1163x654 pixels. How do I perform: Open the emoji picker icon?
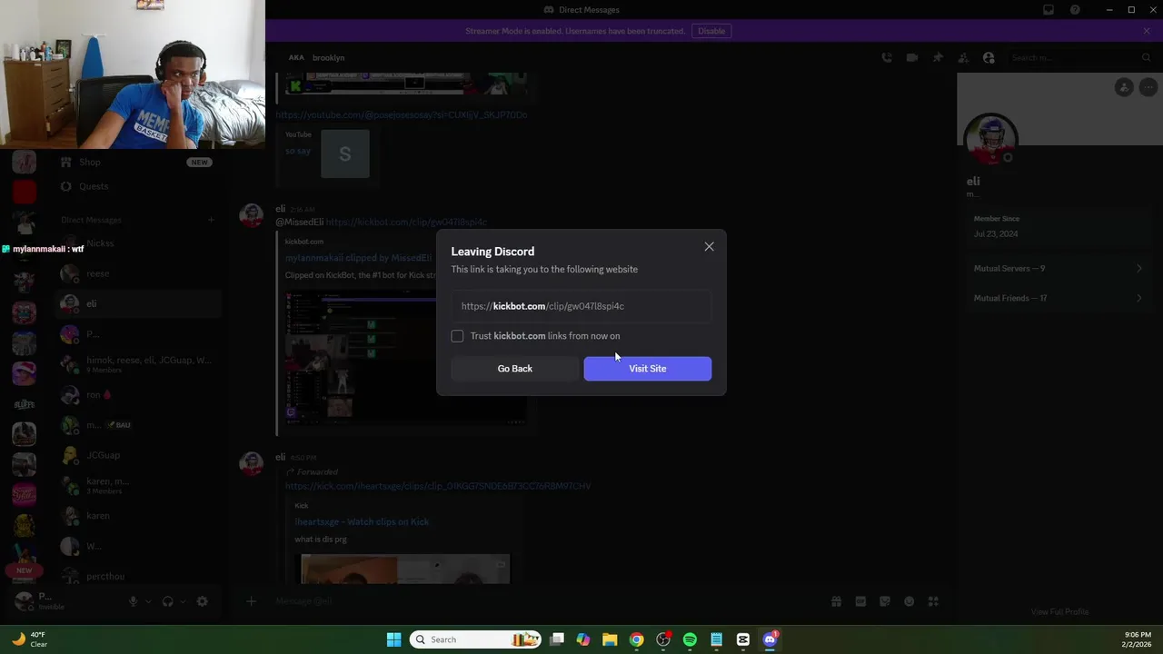(909, 601)
